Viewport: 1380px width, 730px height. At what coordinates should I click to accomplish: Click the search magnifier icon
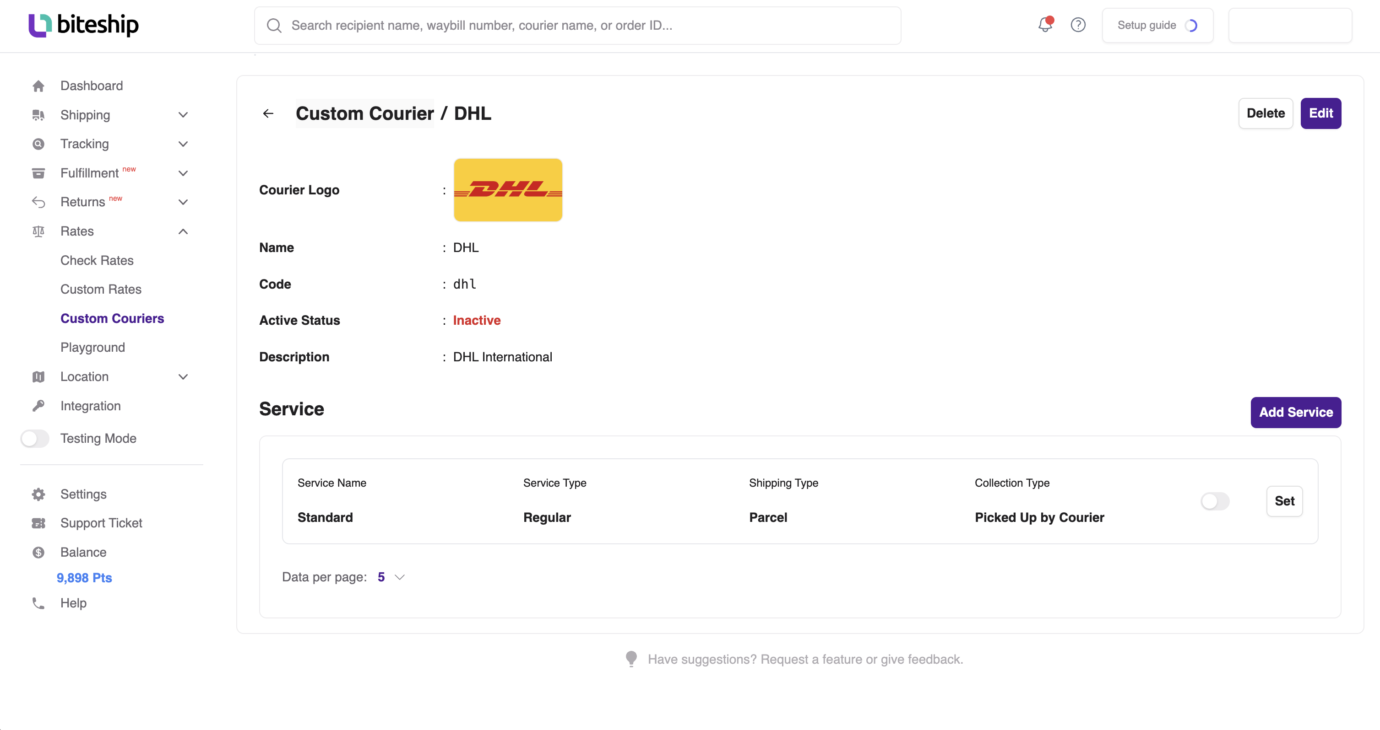pyautogui.click(x=274, y=26)
